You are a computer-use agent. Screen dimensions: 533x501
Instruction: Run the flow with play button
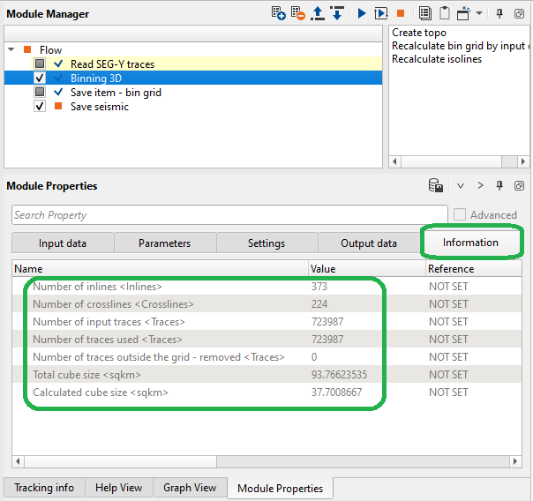[x=362, y=13]
